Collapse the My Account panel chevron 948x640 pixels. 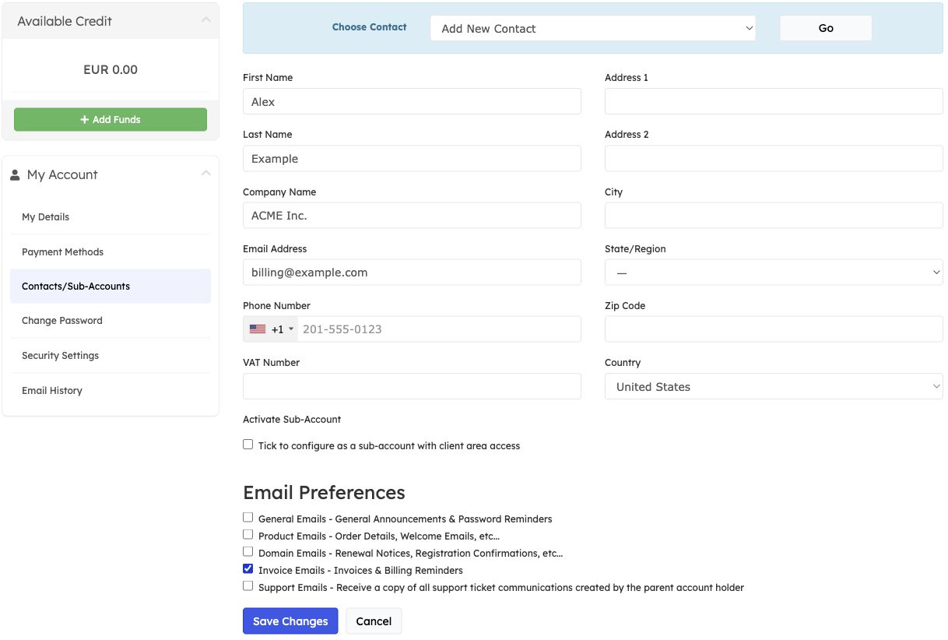(x=205, y=174)
